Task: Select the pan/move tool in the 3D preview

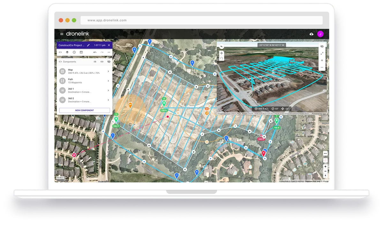Action: (222, 53)
